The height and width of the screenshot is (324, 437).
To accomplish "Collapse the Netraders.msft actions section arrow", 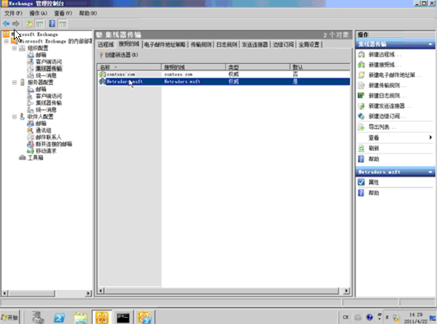I will coord(430,172).
